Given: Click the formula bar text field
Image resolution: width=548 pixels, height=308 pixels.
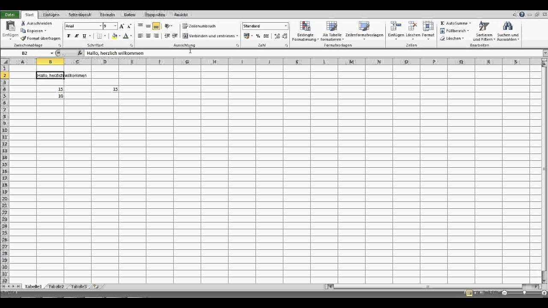Looking at the screenshot, I should 313,53.
